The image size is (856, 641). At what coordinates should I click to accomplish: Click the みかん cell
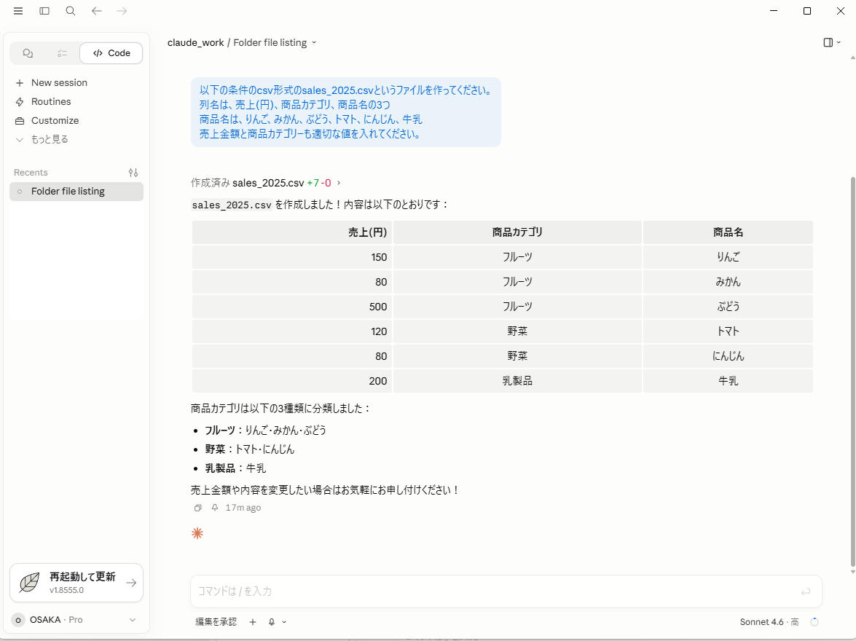pos(728,282)
